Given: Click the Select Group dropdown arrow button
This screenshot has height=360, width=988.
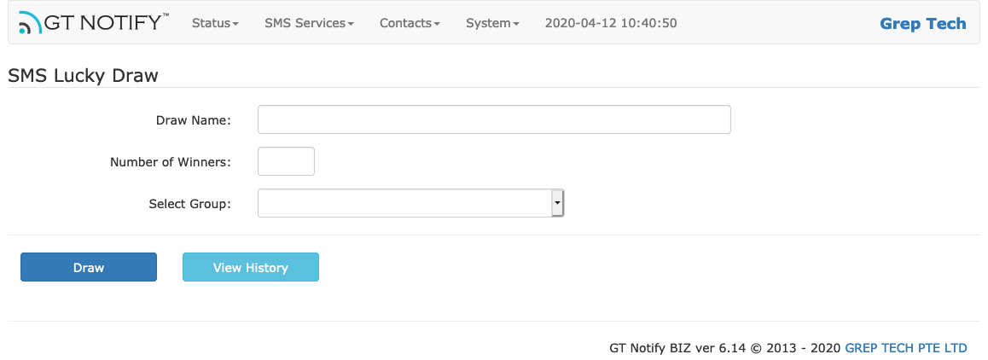Looking at the screenshot, I should point(557,203).
